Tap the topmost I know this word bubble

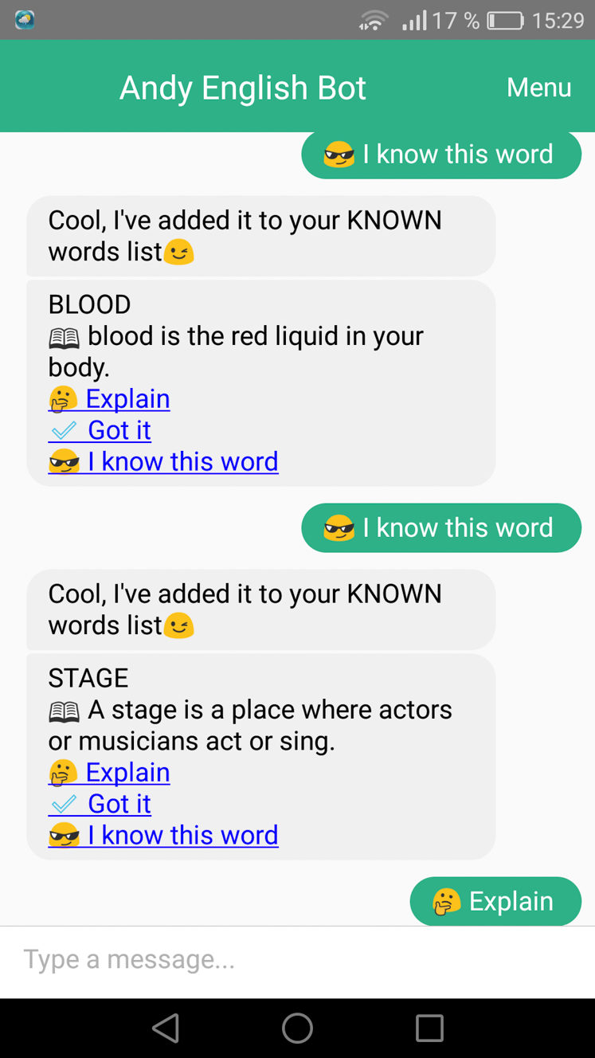click(441, 154)
